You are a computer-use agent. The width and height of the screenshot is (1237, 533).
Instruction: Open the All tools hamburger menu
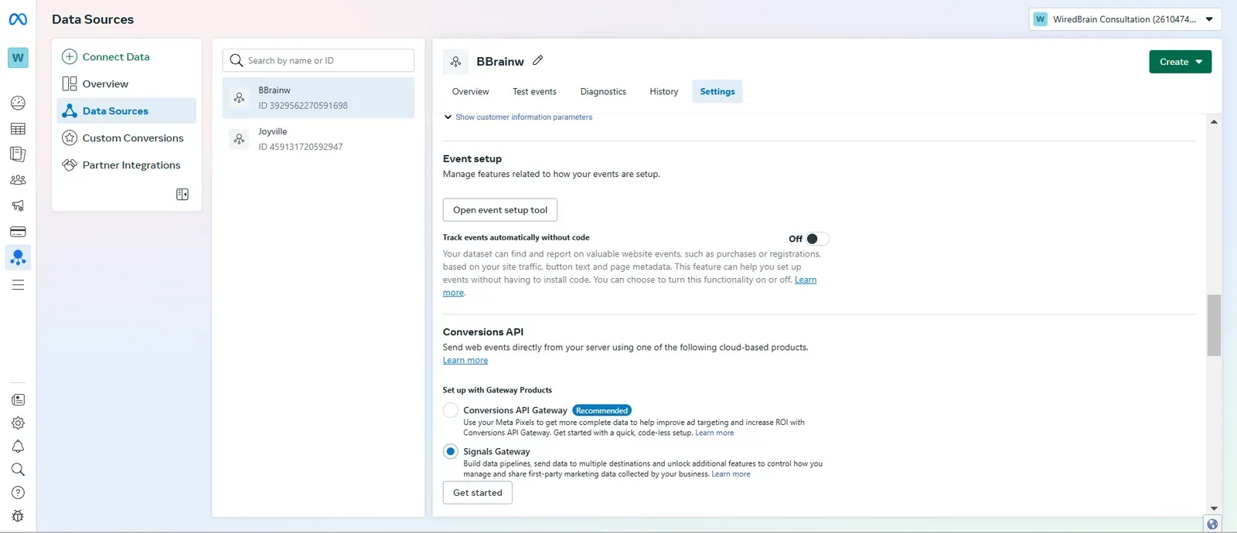coord(18,285)
